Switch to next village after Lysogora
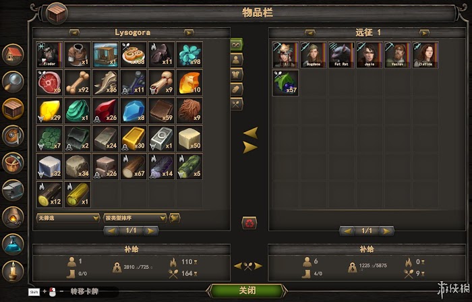Viewport: 472px width, 302px height. click(x=189, y=32)
